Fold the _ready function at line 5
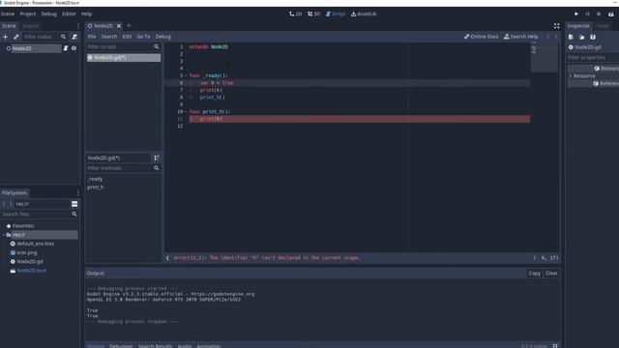 tap(186, 75)
